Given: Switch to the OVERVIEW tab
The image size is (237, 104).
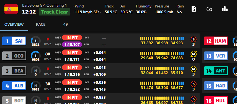Looking at the screenshot, I should coord(14,24).
